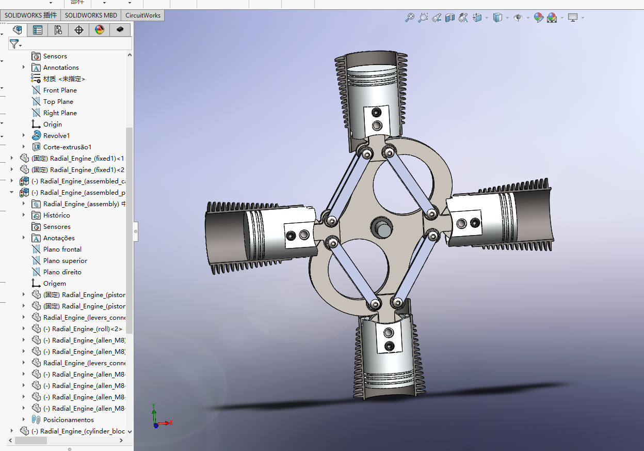Select the Zoom to Area tool

[423, 18]
